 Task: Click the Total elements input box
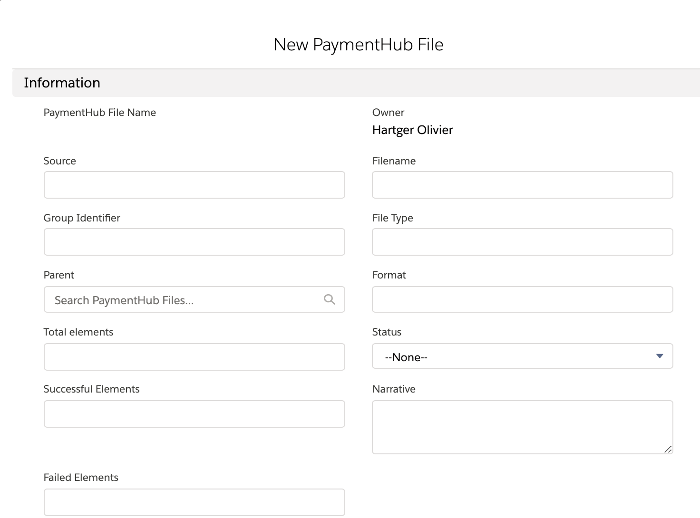pos(194,357)
